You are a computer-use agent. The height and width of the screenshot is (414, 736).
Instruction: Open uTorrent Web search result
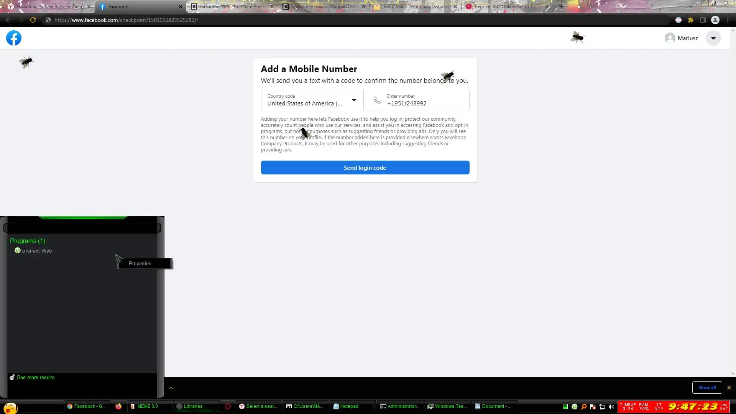coord(37,251)
